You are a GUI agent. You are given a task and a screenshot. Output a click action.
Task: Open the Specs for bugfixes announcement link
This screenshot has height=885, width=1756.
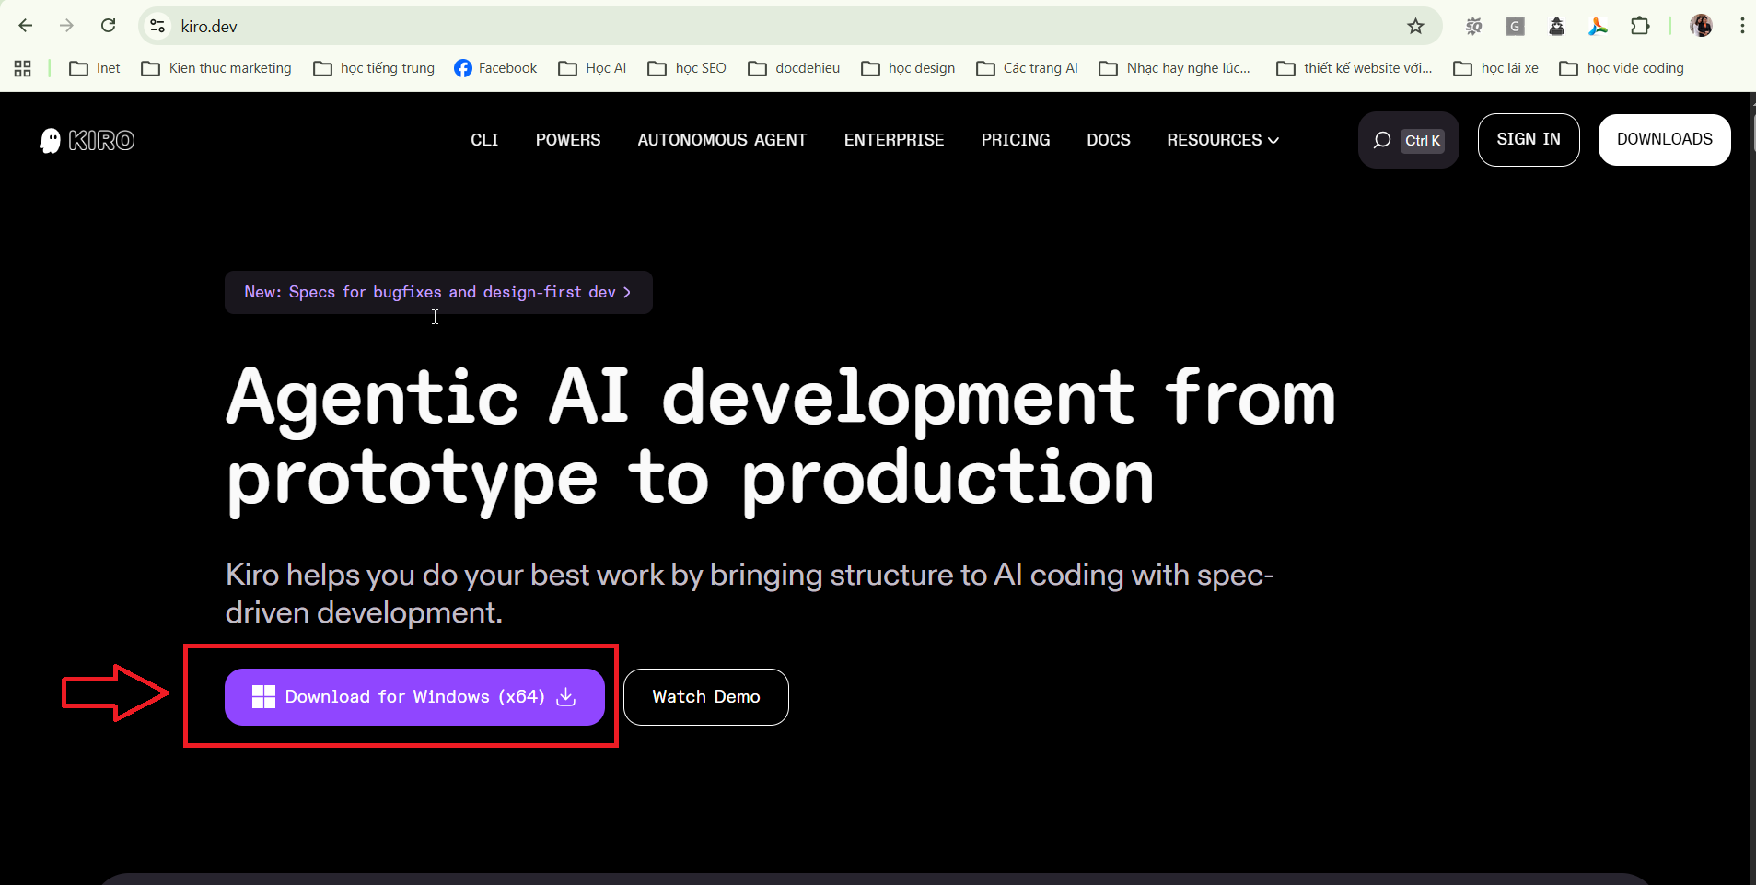pyautogui.click(x=438, y=292)
